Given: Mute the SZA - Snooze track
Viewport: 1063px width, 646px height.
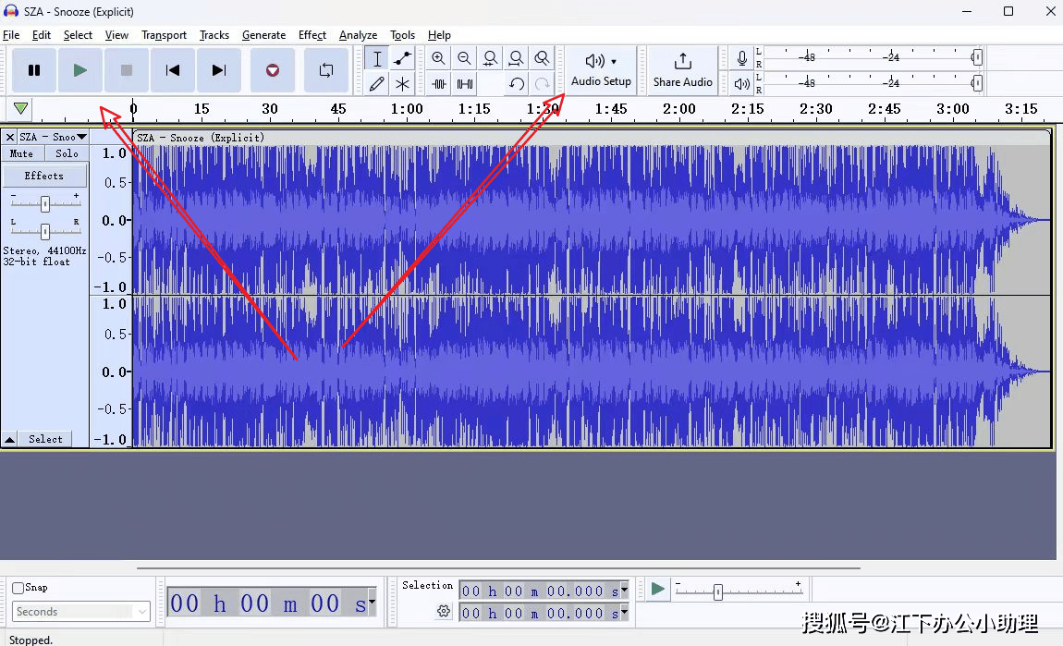Looking at the screenshot, I should pos(21,153).
